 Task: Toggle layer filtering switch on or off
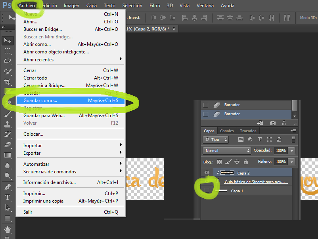[293, 139]
